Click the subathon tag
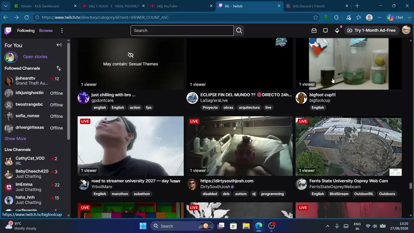Image resolution: width=414 pixels, height=233 pixels. tap(142, 194)
